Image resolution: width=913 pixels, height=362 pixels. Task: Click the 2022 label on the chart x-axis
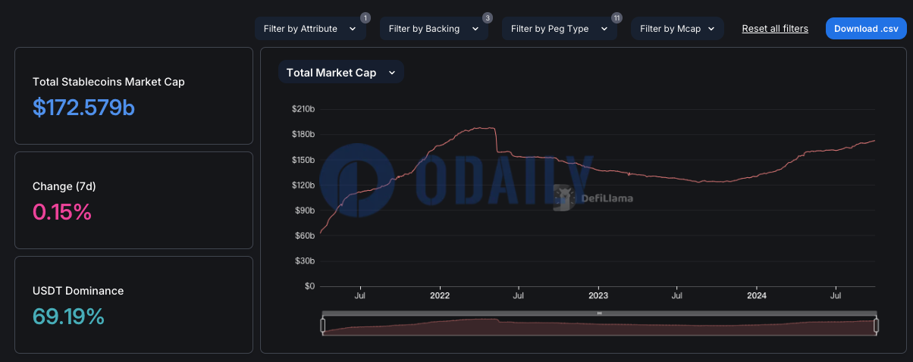pyautogui.click(x=441, y=297)
